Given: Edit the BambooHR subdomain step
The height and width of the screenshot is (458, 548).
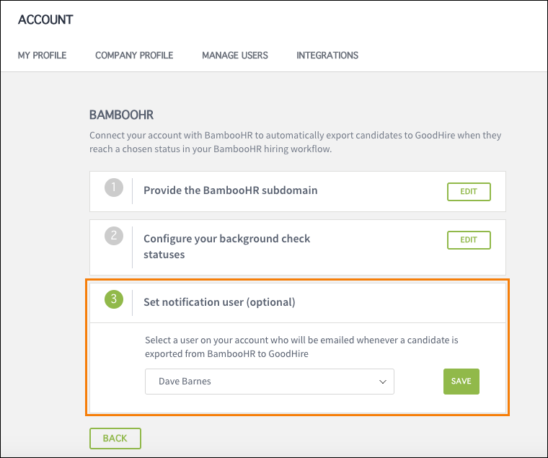Looking at the screenshot, I should 469,192.
